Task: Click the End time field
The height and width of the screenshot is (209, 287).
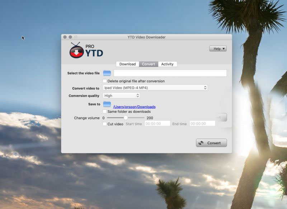Action: tap(202, 123)
